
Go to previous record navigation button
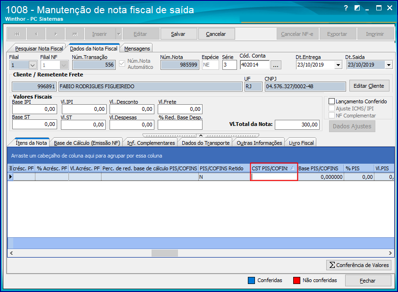(x=36, y=34)
